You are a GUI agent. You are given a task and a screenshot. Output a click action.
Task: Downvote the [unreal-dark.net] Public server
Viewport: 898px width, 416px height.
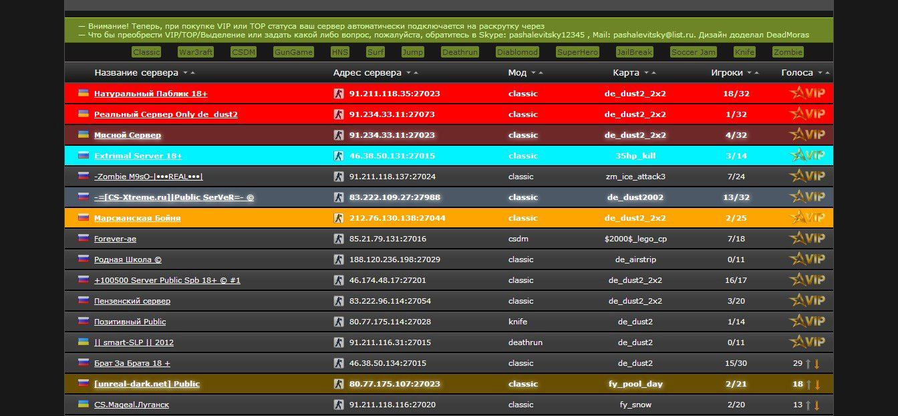tap(817, 385)
